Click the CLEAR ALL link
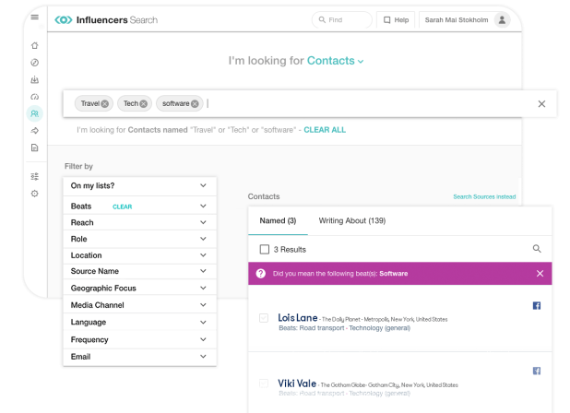Screen dimensions: 570x413 (x=325, y=130)
